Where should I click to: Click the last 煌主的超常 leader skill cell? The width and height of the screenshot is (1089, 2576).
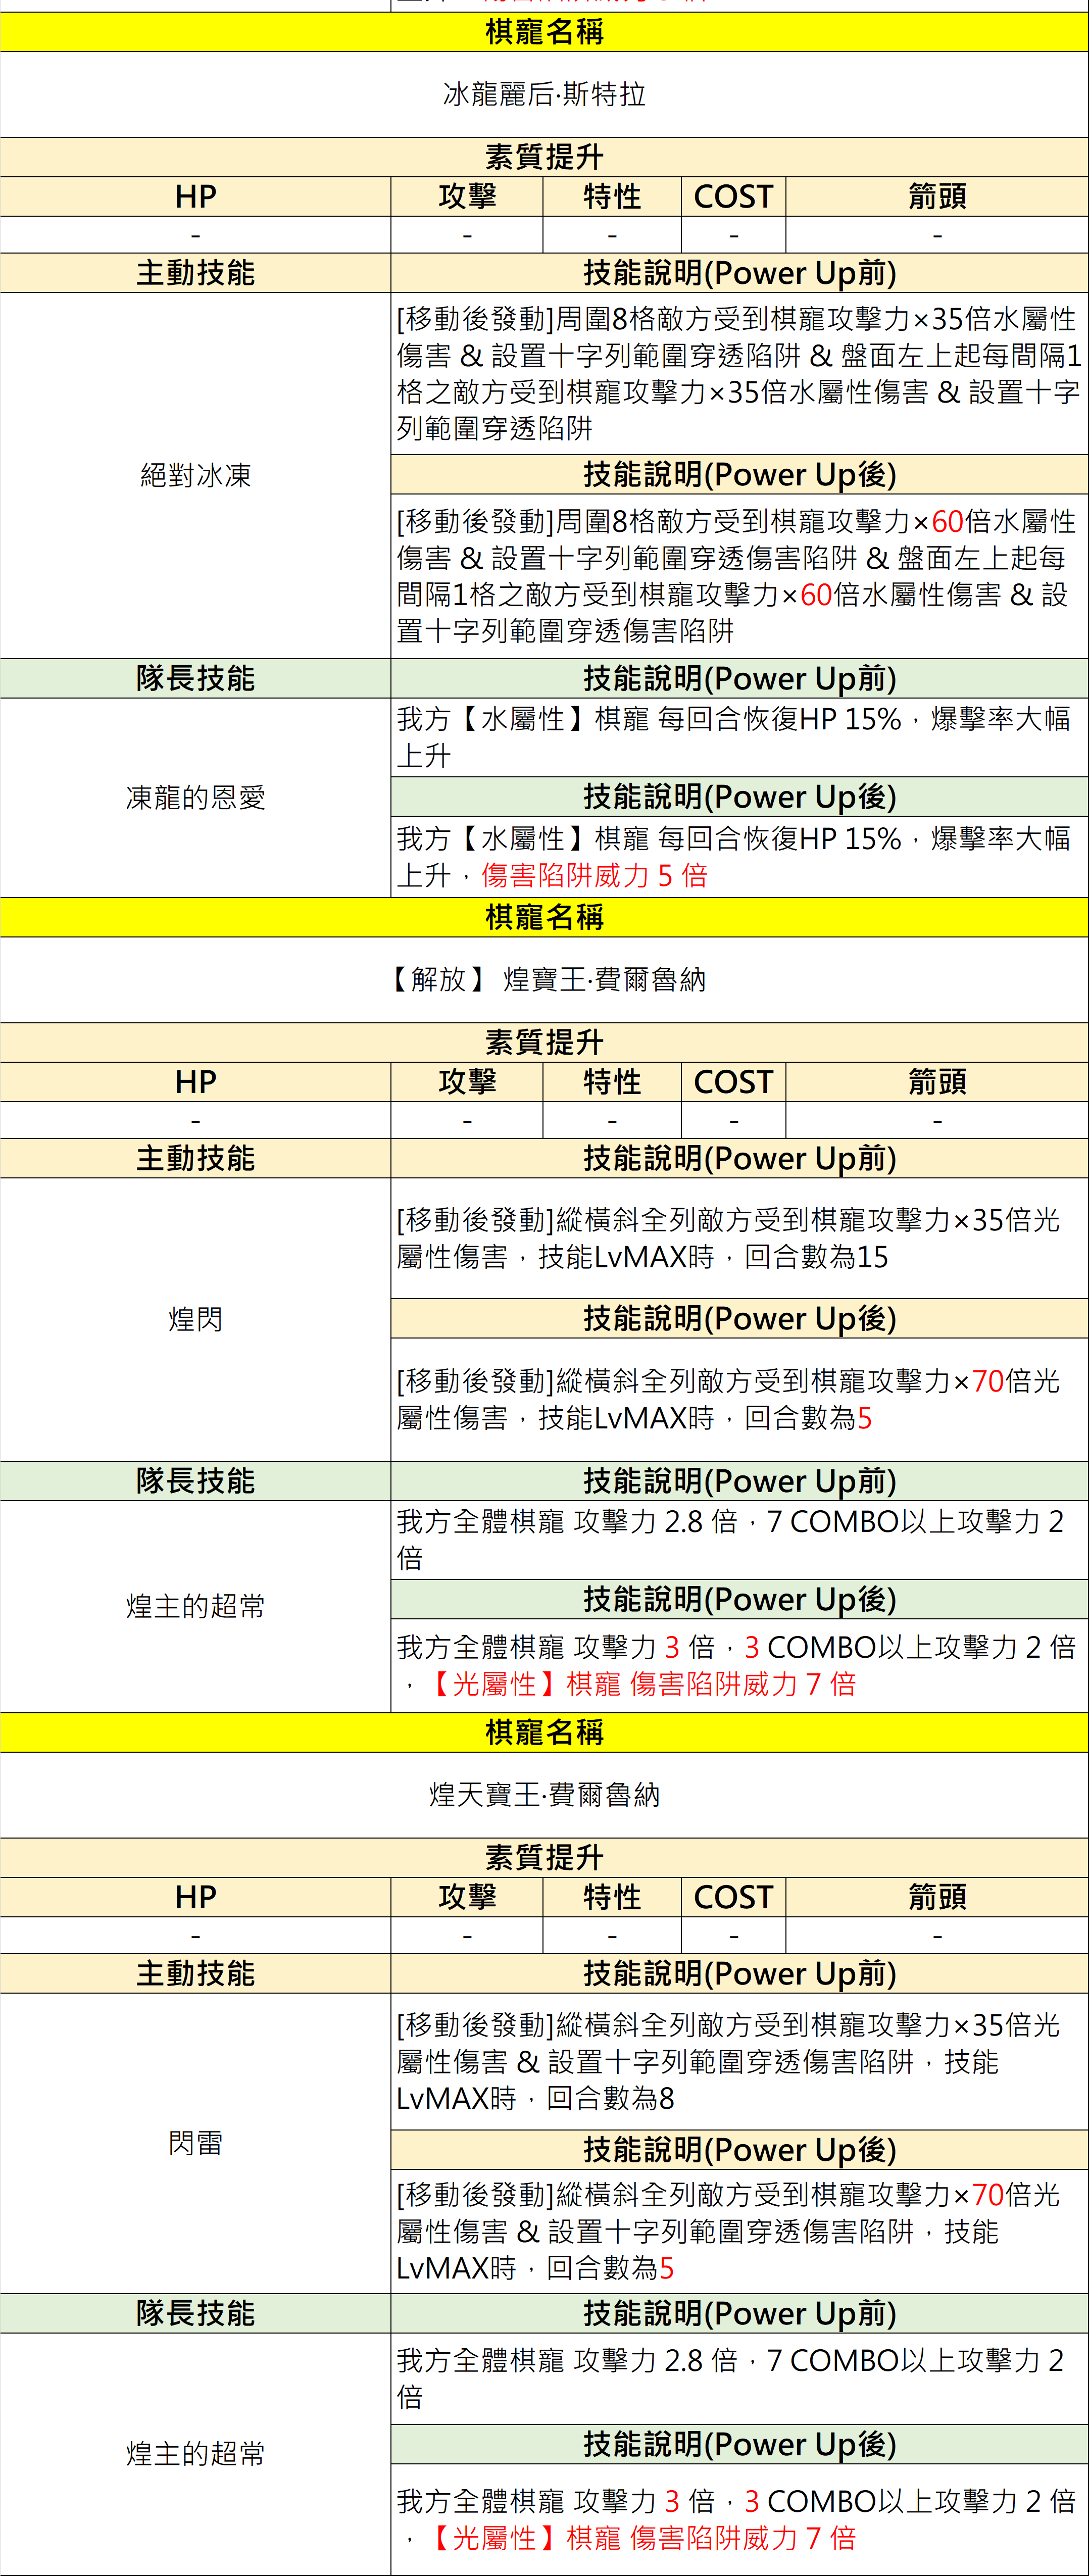coord(195,2453)
